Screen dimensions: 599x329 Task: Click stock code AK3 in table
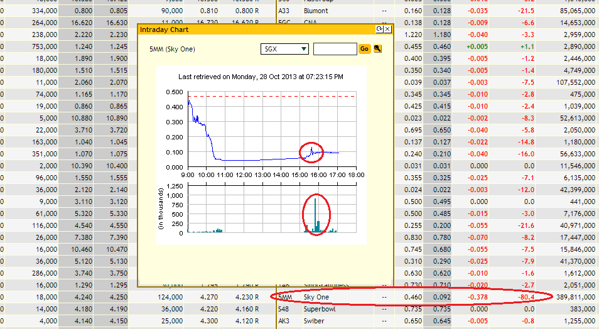click(284, 321)
